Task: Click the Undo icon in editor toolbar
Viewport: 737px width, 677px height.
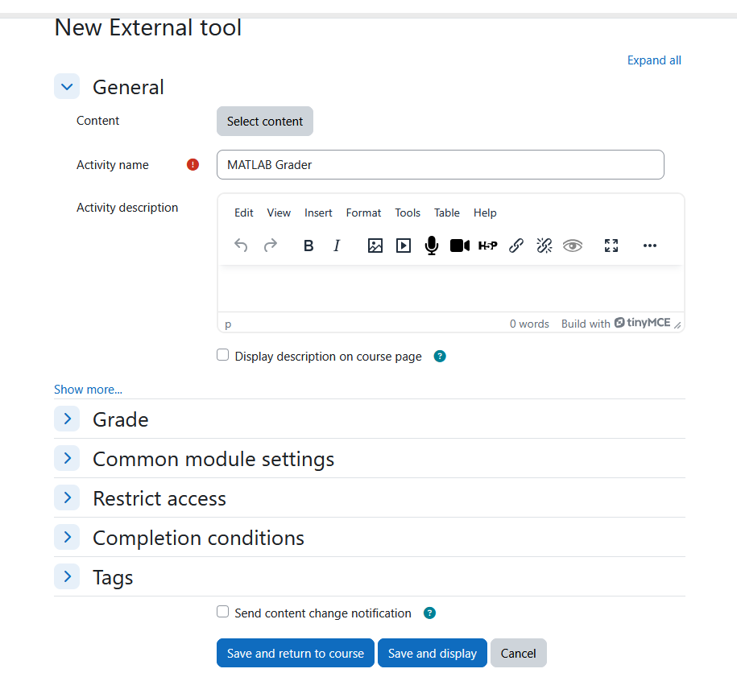Action: click(241, 246)
